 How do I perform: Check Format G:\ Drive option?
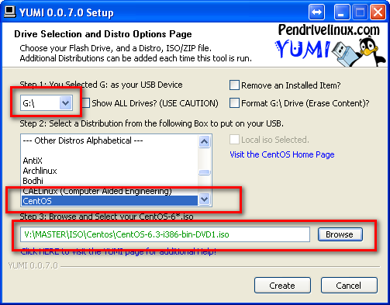pyautogui.click(x=234, y=103)
